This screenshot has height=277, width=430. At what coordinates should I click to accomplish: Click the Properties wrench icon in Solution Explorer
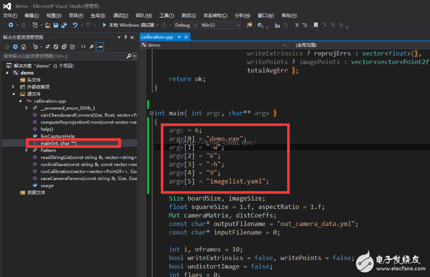click(x=92, y=46)
